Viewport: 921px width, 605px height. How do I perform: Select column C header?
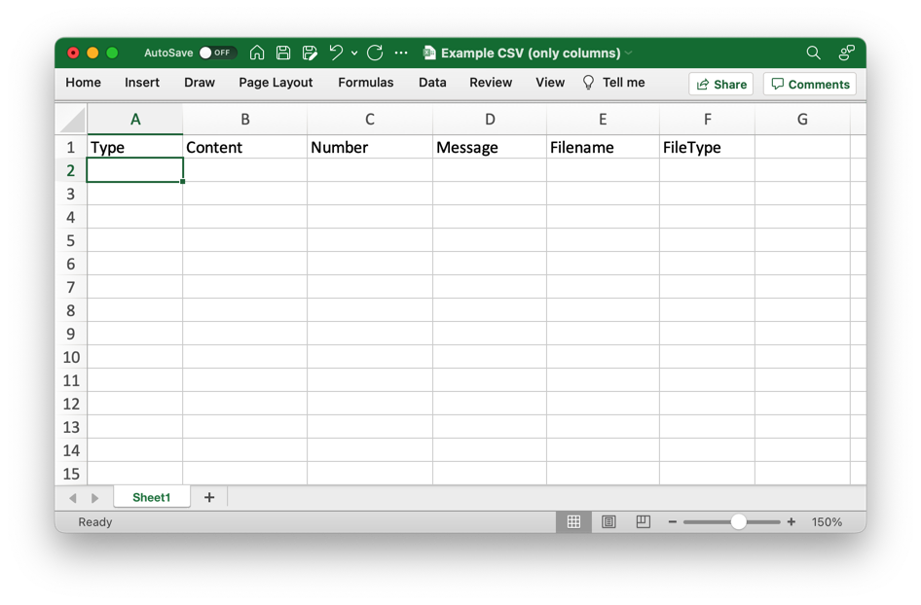pos(369,120)
